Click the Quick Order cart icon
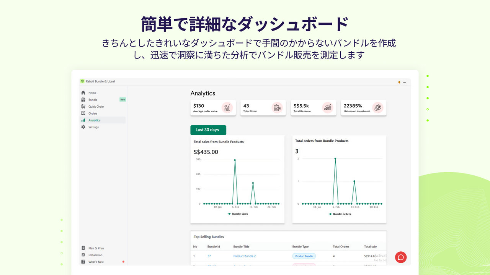Screen dimensions: 490x275 point(83,107)
